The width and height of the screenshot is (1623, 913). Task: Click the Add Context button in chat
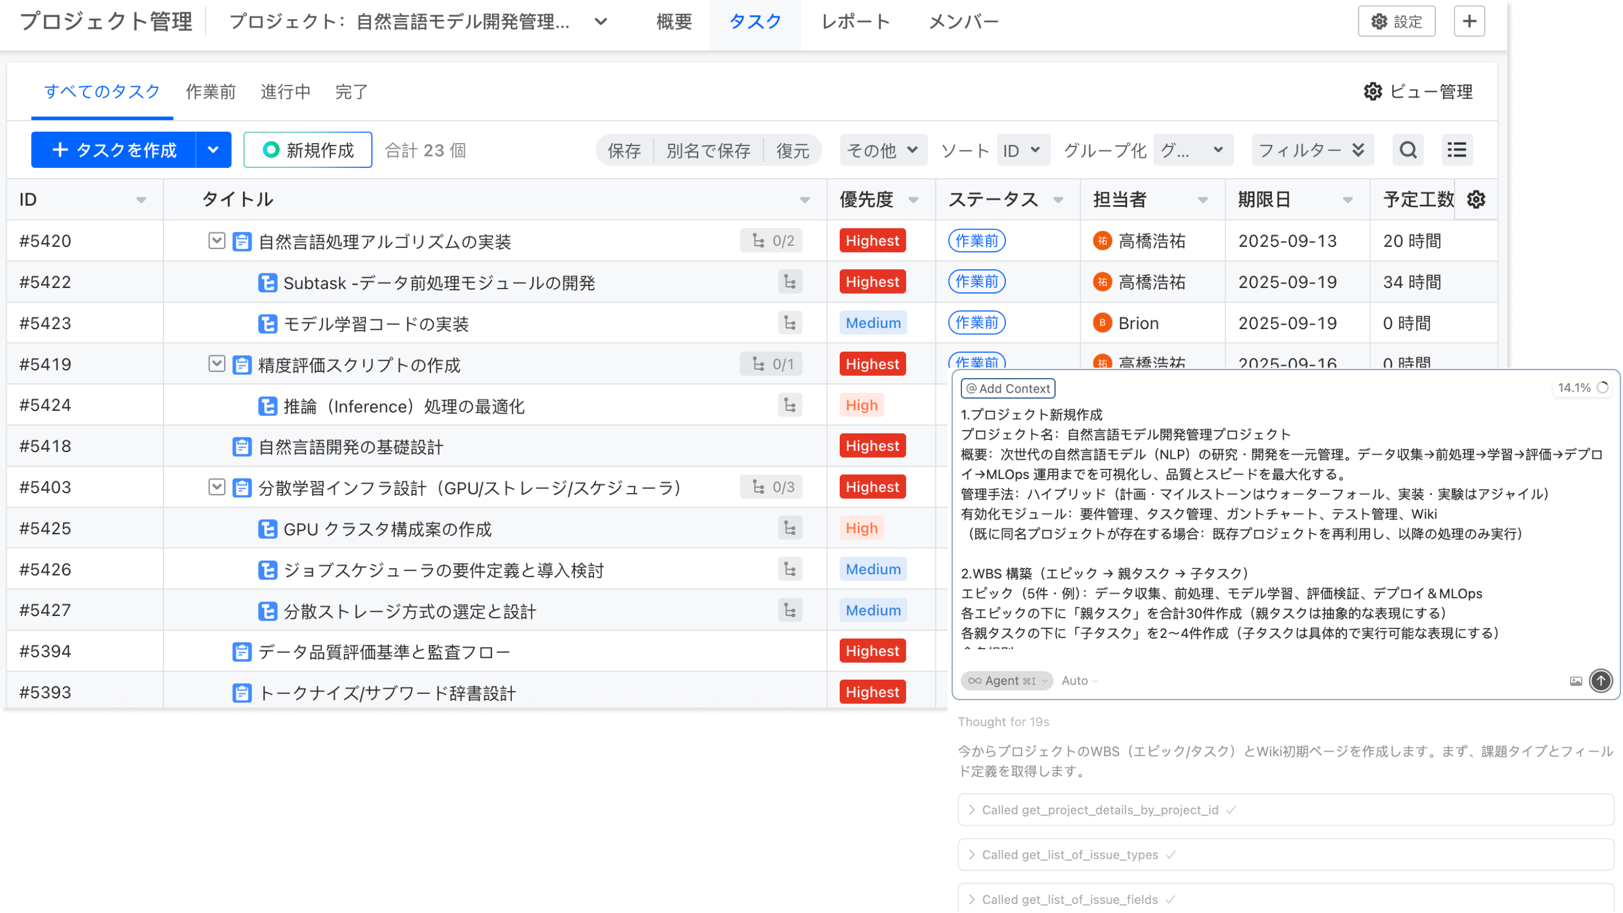pyautogui.click(x=1008, y=388)
